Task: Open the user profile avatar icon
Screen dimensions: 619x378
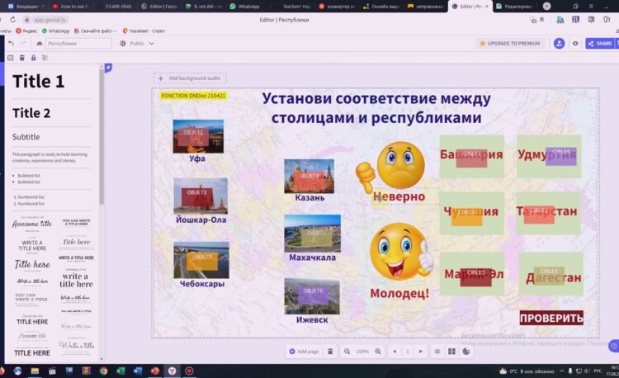Action: click(559, 43)
